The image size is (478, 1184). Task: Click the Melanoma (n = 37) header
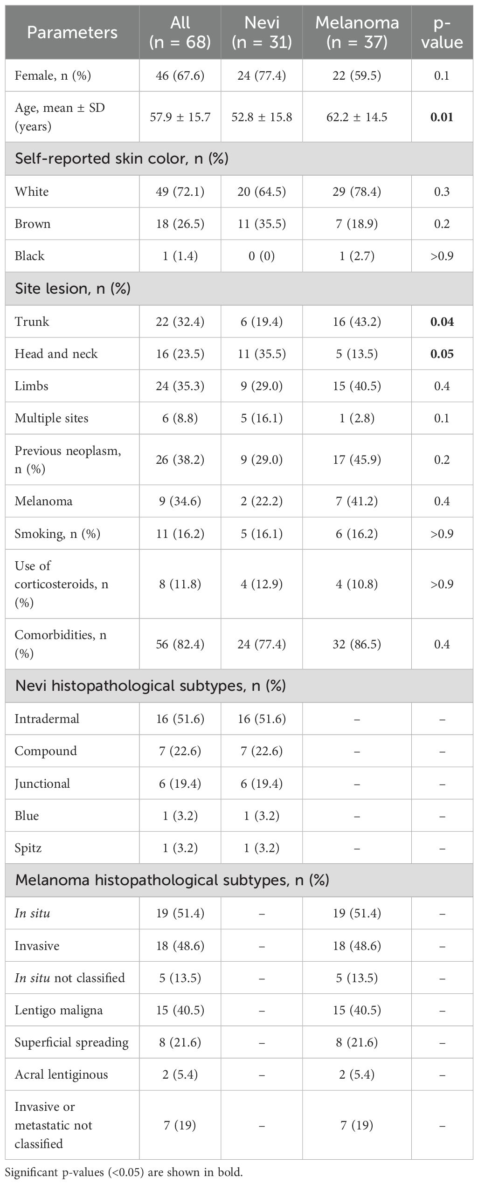pos(357,33)
